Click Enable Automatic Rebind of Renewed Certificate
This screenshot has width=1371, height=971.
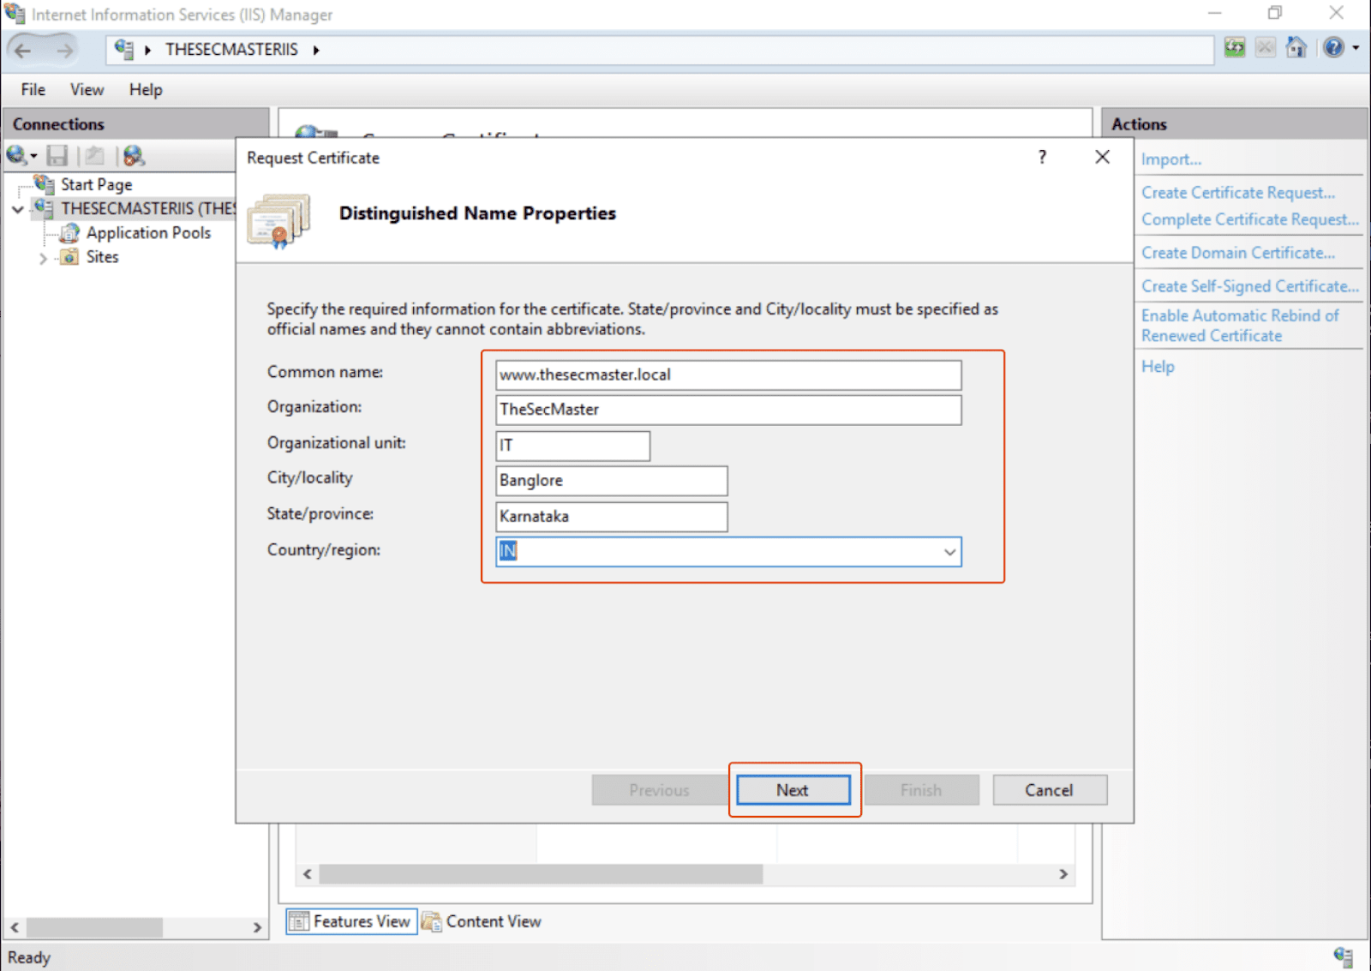pos(1240,326)
